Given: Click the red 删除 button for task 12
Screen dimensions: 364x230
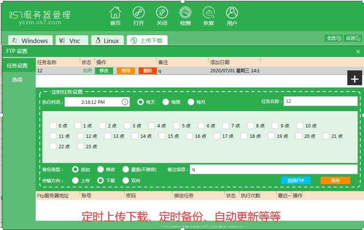Looking at the screenshot, I should pos(148,71).
